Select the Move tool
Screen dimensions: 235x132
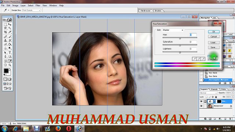pyautogui.click(x=10, y=25)
